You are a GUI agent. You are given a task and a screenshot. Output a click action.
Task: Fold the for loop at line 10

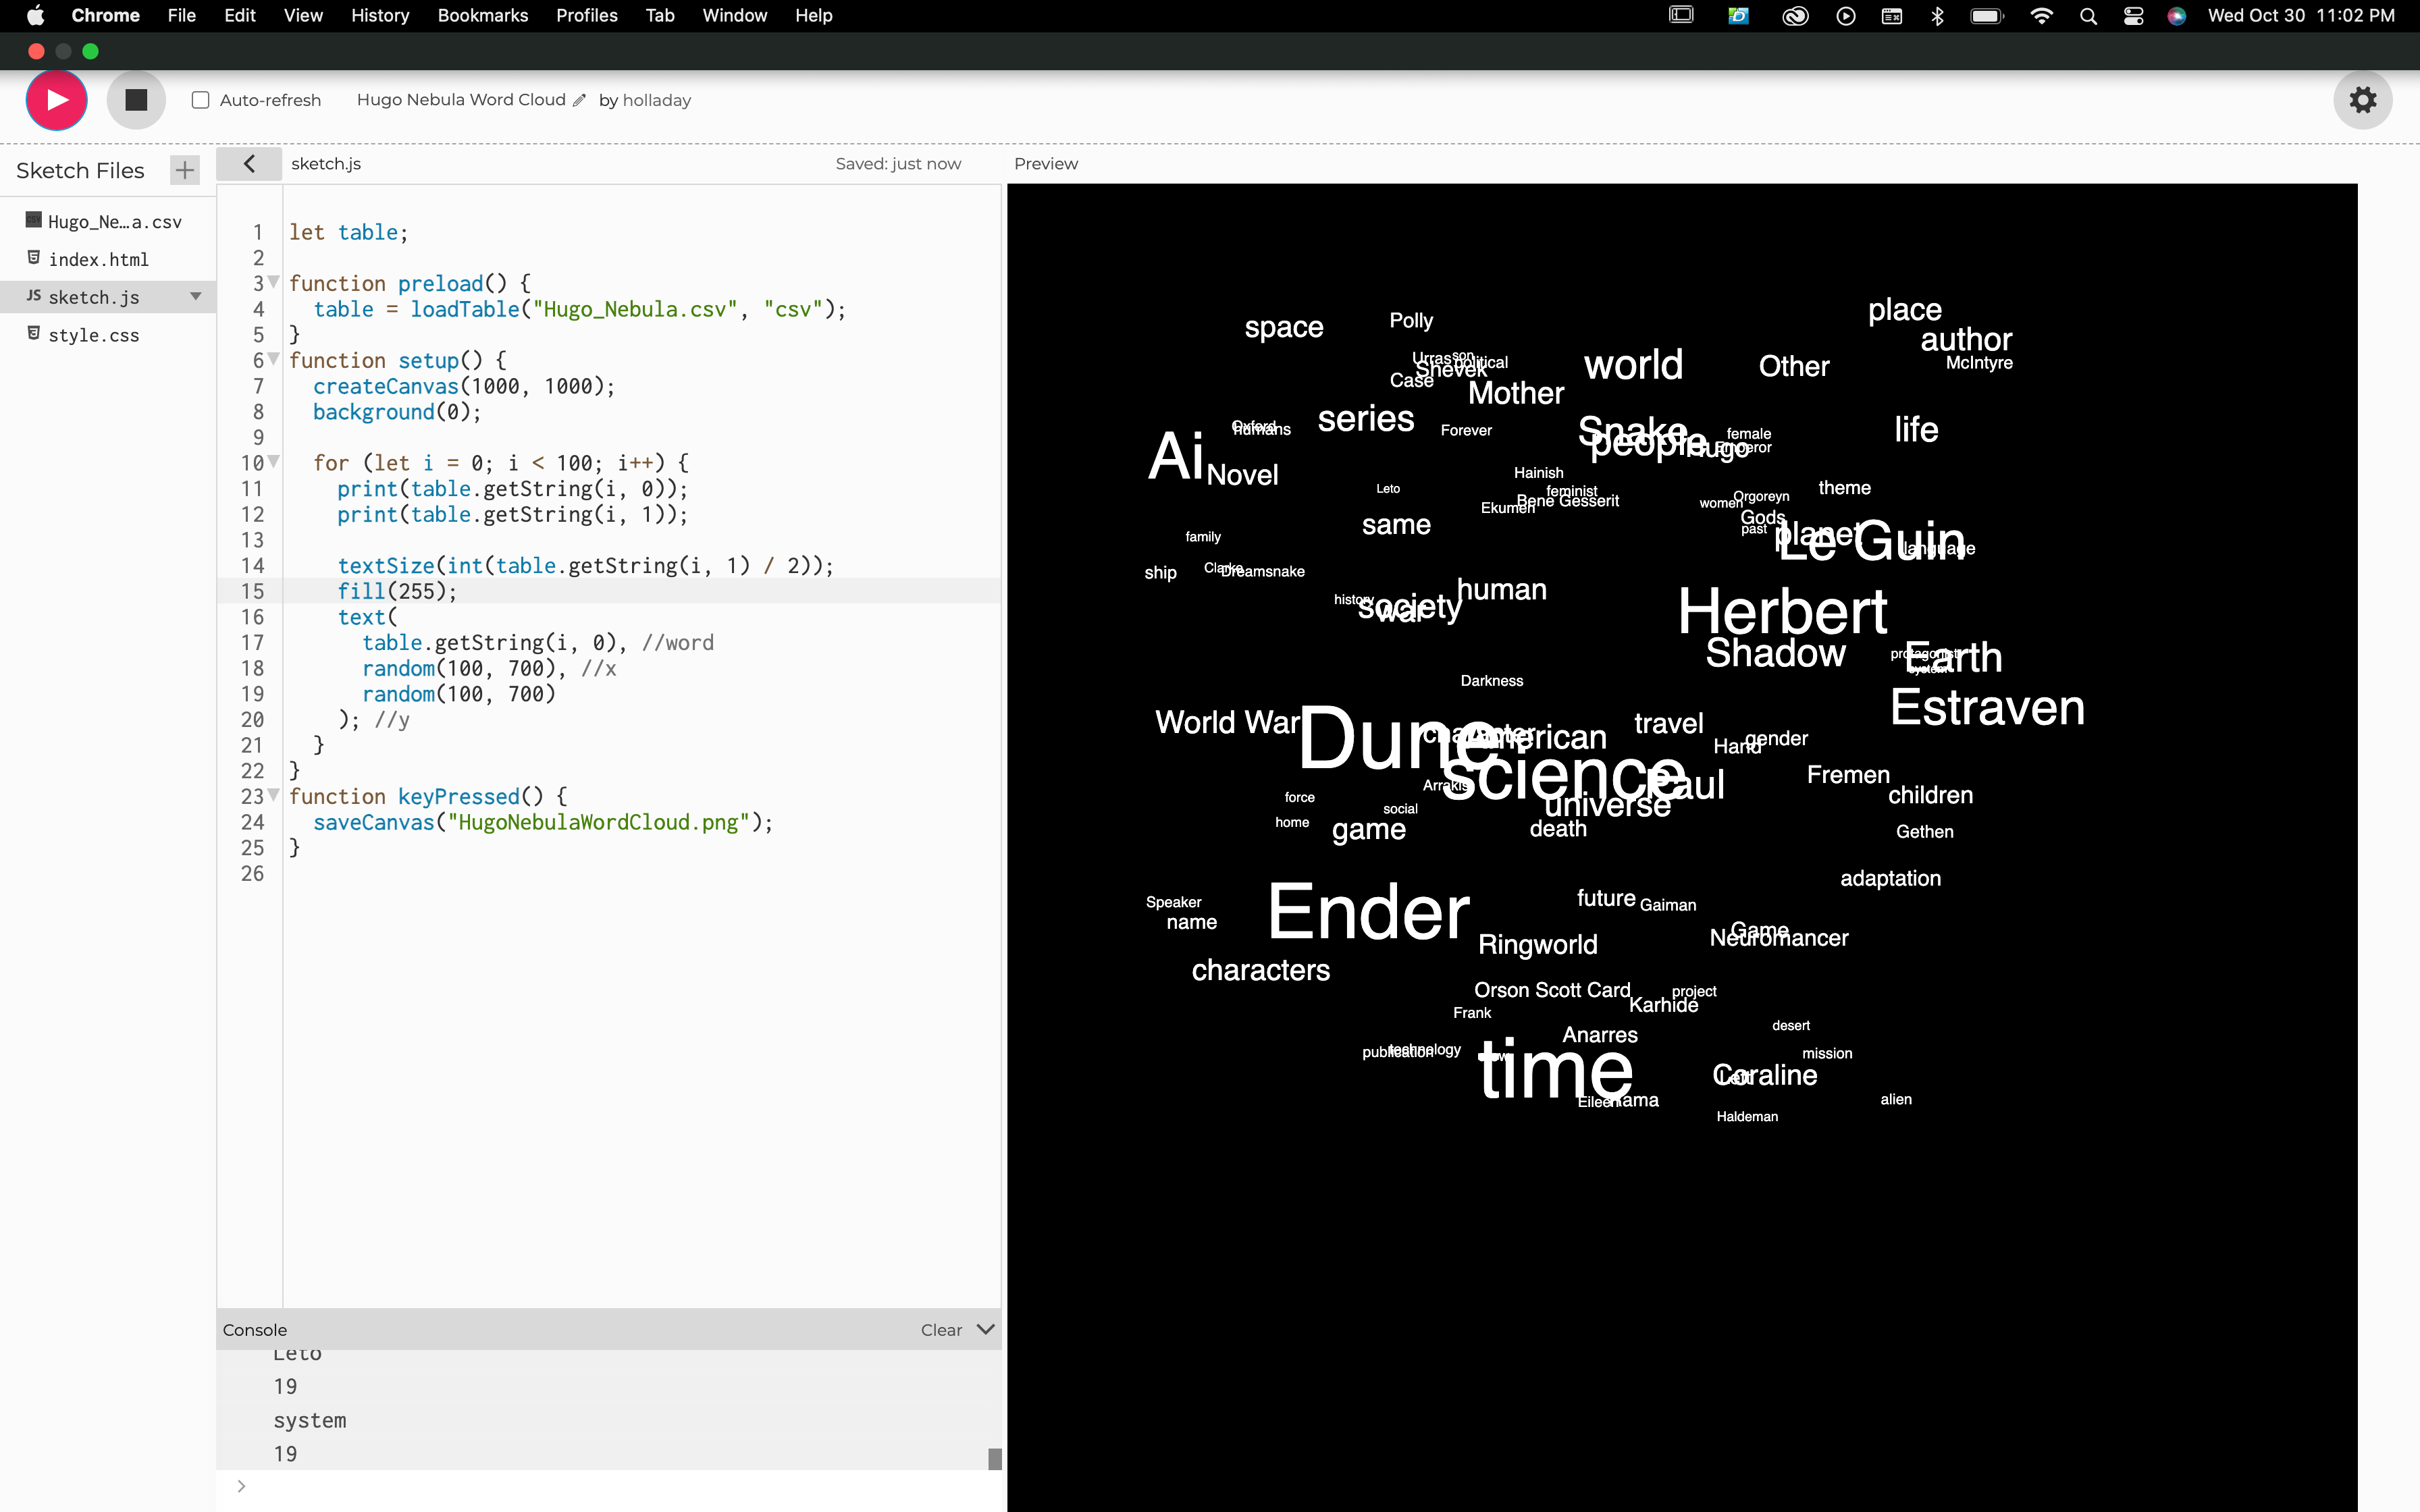[x=274, y=463]
